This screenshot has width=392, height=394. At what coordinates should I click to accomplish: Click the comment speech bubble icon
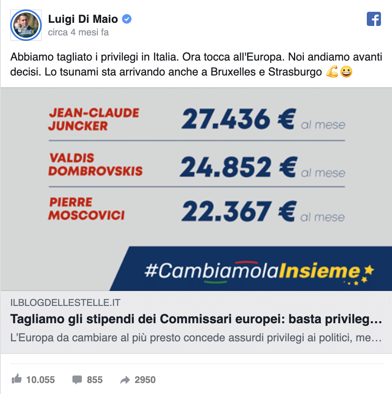point(77,380)
